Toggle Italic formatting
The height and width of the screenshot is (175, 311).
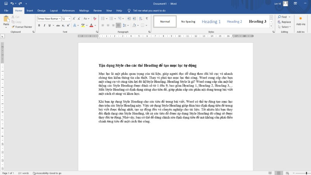point(44,25)
